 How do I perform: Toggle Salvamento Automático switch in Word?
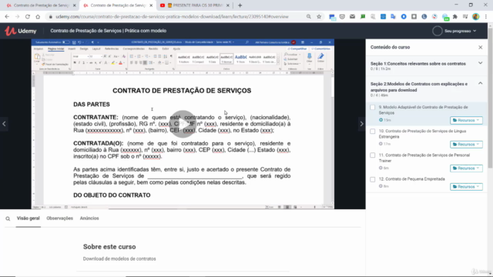tap(65, 42)
